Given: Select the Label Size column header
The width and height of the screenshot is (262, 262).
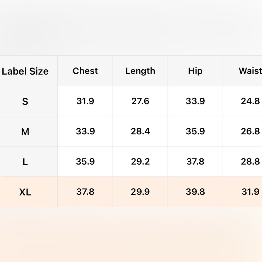Looking at the screenshot, I should click(25, 71).
